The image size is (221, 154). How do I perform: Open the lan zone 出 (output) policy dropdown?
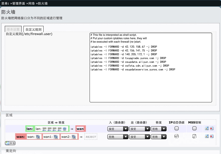click(x=140, y=129)
